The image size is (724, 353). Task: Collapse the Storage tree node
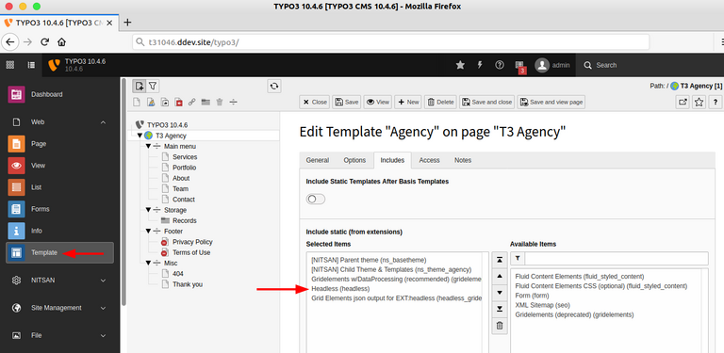click(x=148, y=210)
